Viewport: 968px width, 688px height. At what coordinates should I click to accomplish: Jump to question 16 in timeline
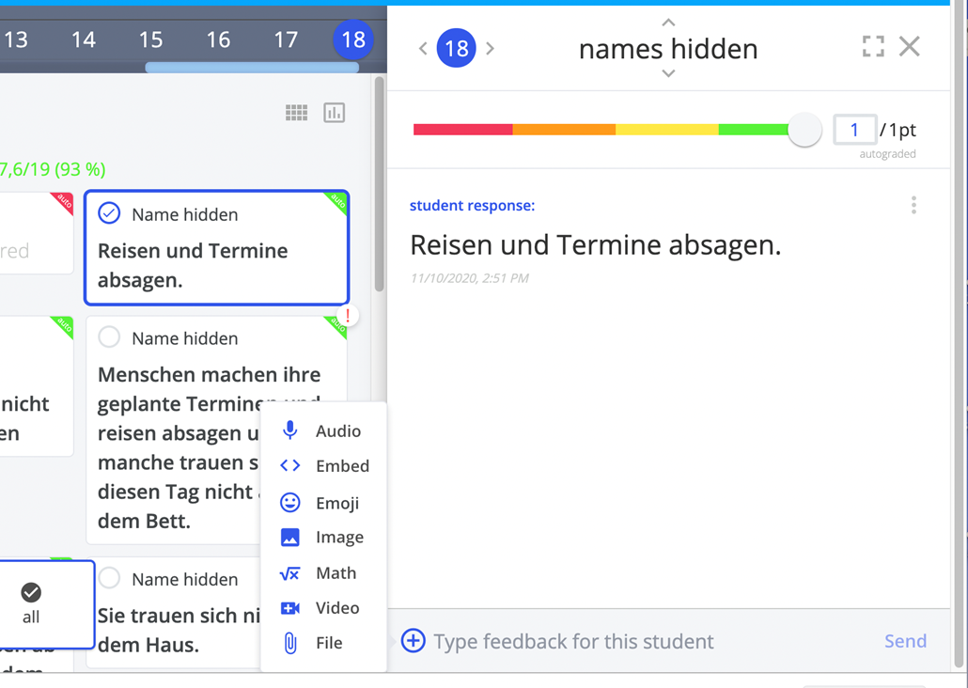click(x=218, y=40)
